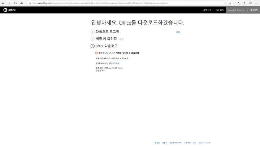Open the 사용 약관 footer link
Image resolution: width=260 pixels, height=147 pixels.
187,143
